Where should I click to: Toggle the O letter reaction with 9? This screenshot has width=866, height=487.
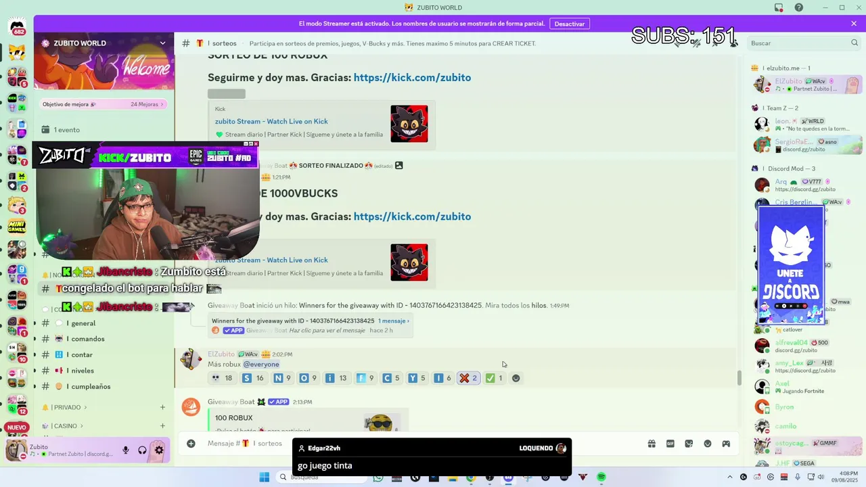point(309,378)
